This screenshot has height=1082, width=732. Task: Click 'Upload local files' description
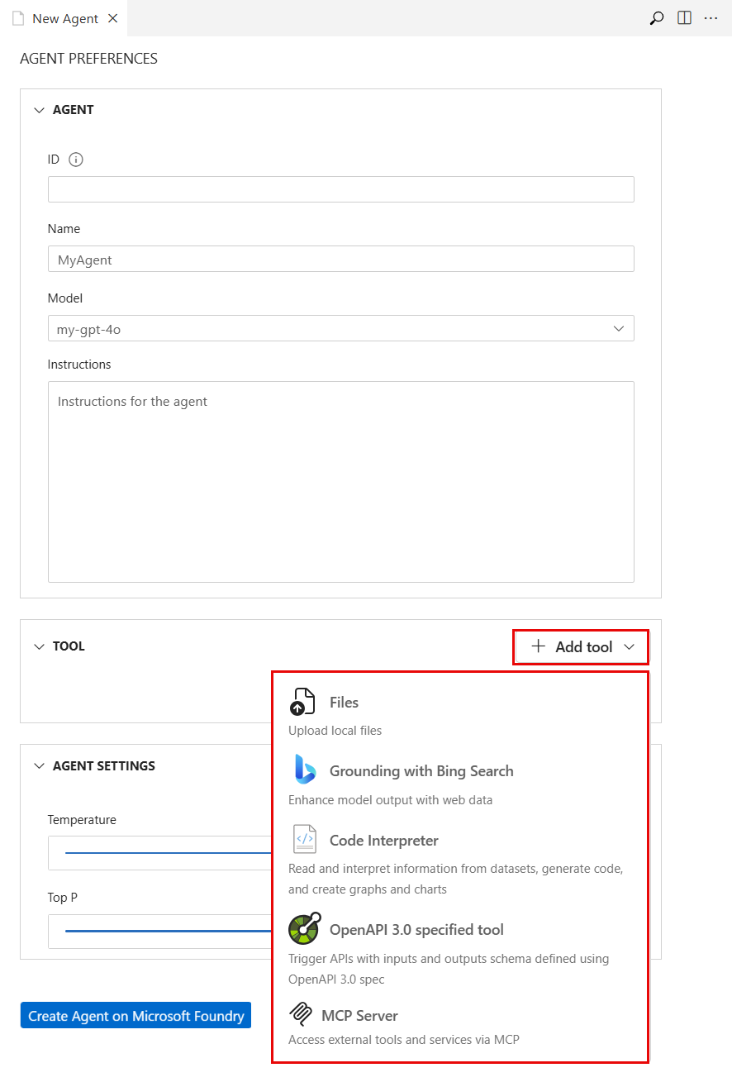(335, 730)
